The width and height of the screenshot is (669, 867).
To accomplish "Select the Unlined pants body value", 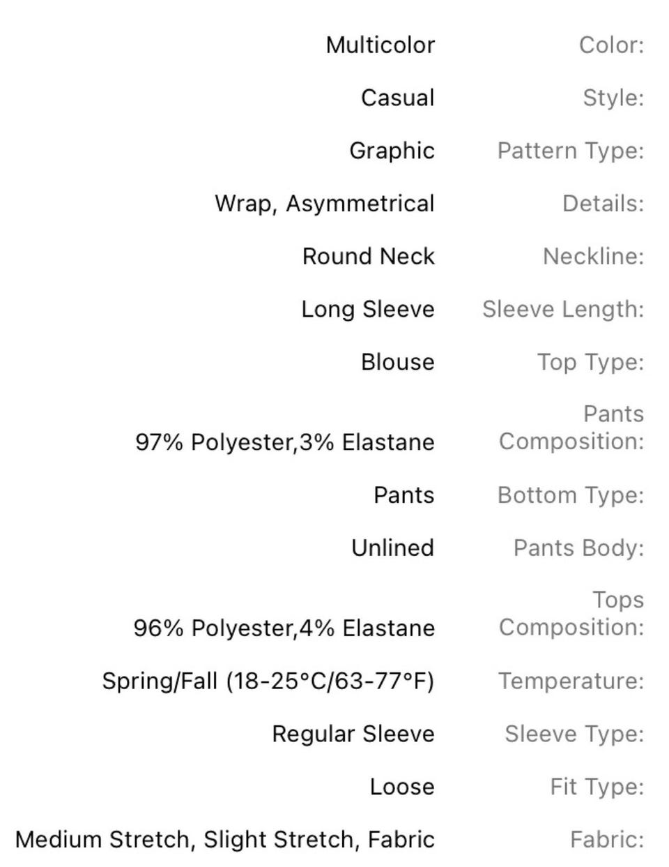I will (x=392, y=548).
